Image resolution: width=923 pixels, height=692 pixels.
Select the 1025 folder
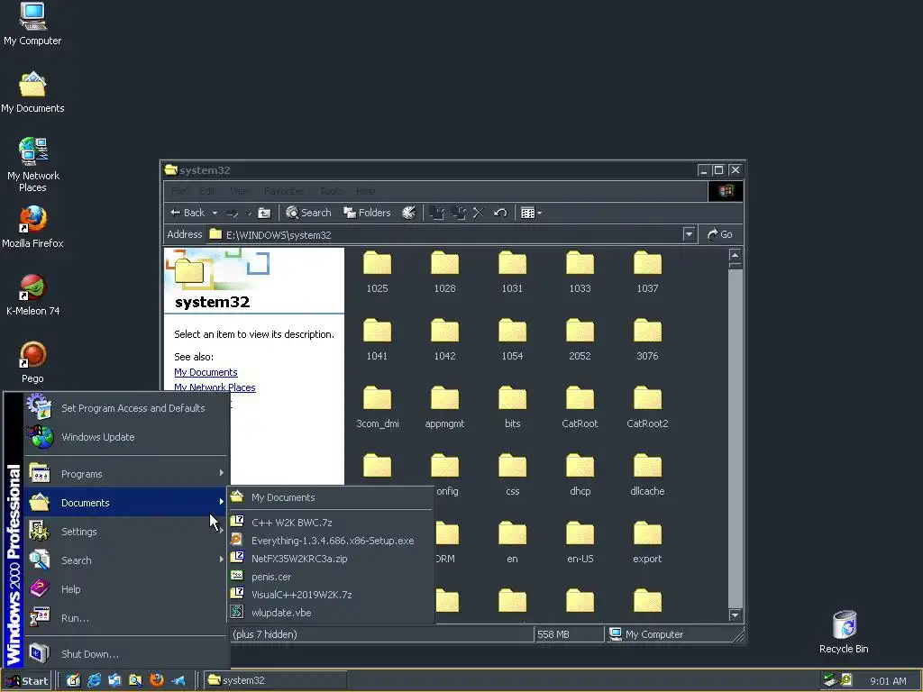[x=377, y=272]
